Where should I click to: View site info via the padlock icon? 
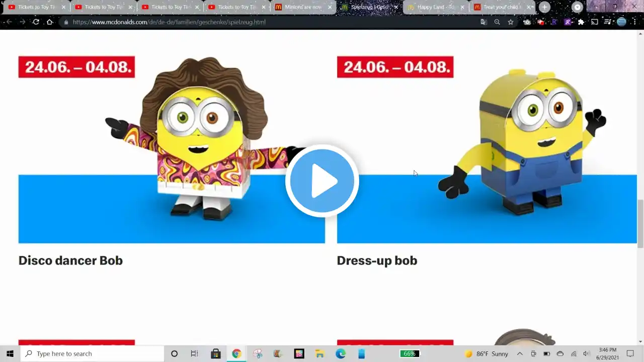pos(66,22)
